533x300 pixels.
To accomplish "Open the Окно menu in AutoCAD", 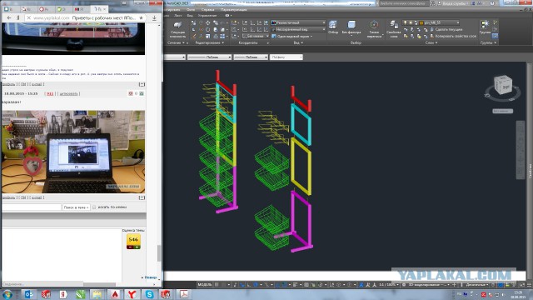I will [x=191, y=10].
